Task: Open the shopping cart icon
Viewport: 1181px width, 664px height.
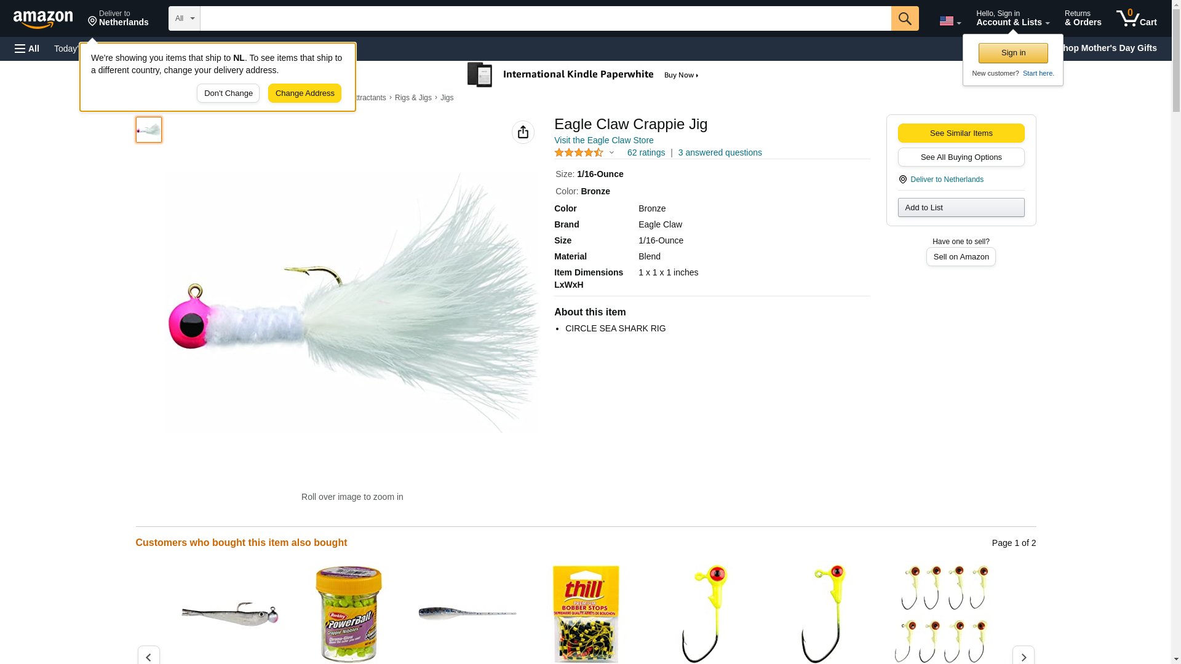Action: (x=1136, y=18)
